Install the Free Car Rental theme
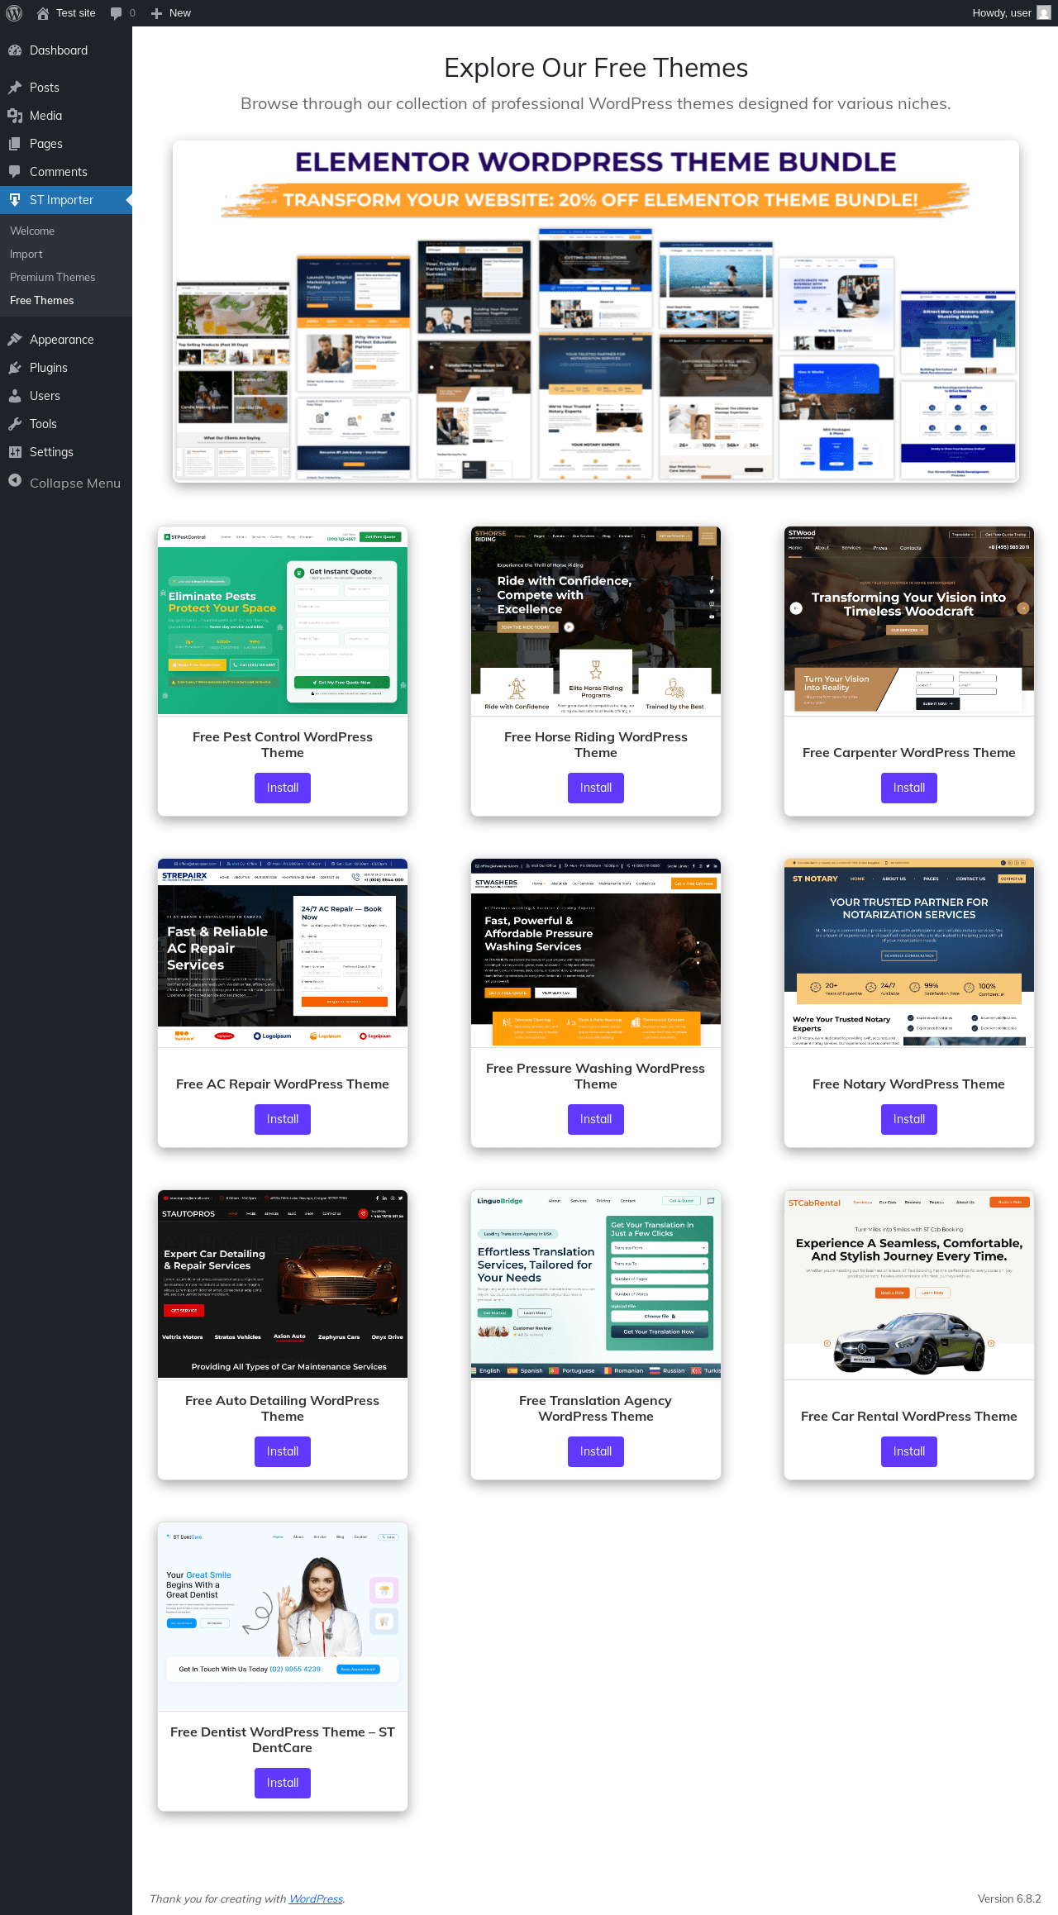1058x1915 pixels. tap(909, 1451)
